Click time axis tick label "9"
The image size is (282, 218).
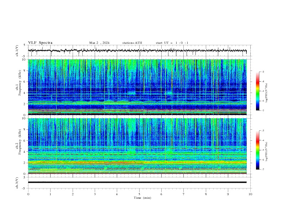point(228,194)
